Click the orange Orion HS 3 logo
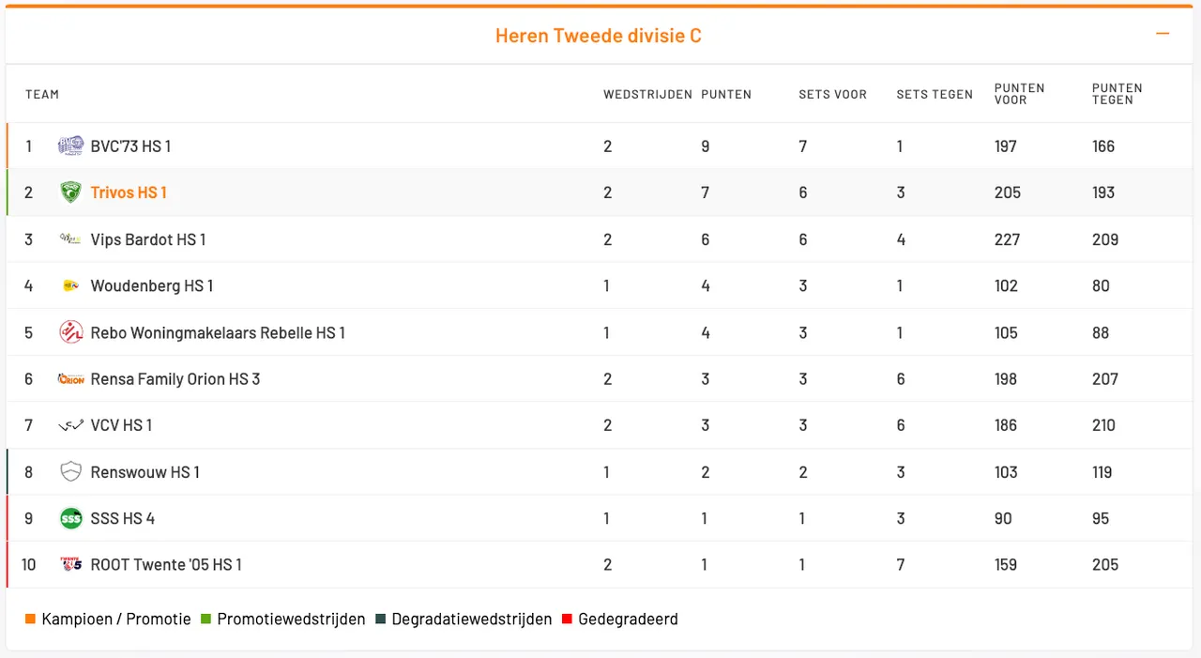 coord(70,379)
